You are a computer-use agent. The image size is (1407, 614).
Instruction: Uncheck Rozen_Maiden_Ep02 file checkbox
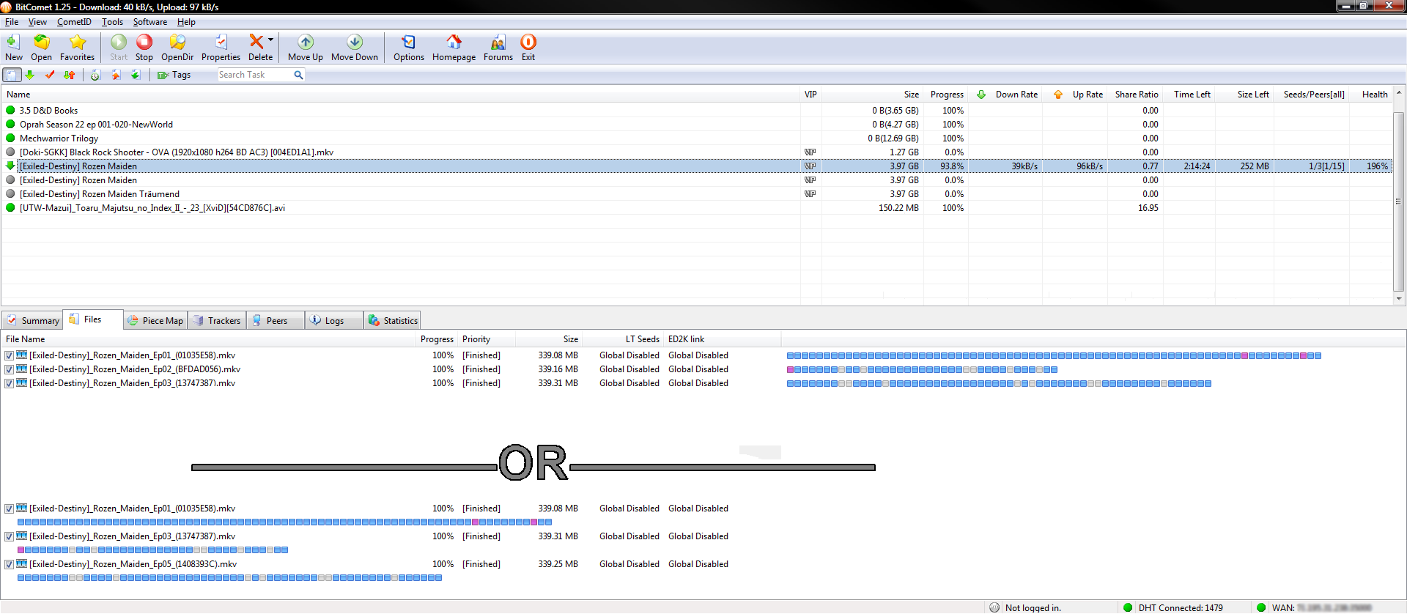click(10, 369)
